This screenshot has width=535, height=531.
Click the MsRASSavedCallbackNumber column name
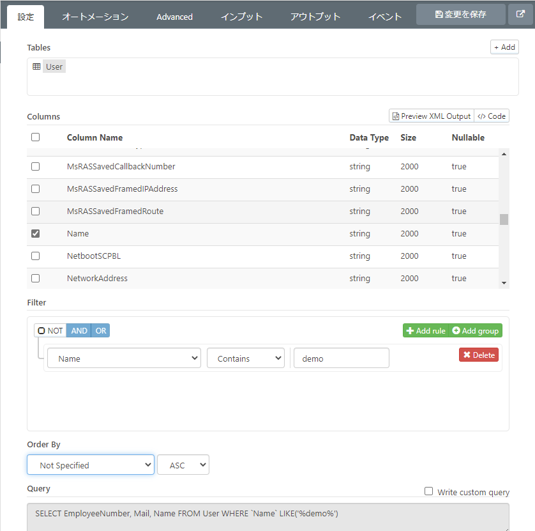121,167
